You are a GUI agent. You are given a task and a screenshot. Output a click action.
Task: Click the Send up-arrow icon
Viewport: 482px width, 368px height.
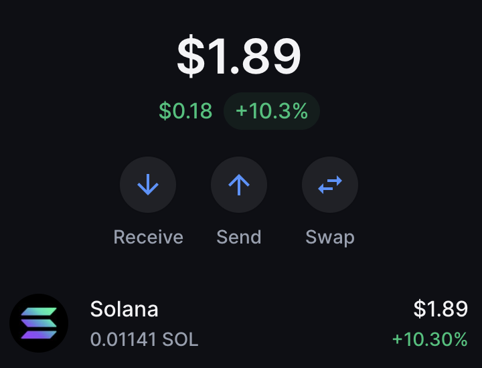[239, 184]
